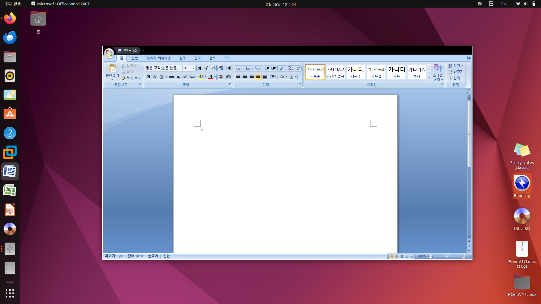
Task: Click the Paste (붙여넣기) clipboard icon
Action: point(112,68)
